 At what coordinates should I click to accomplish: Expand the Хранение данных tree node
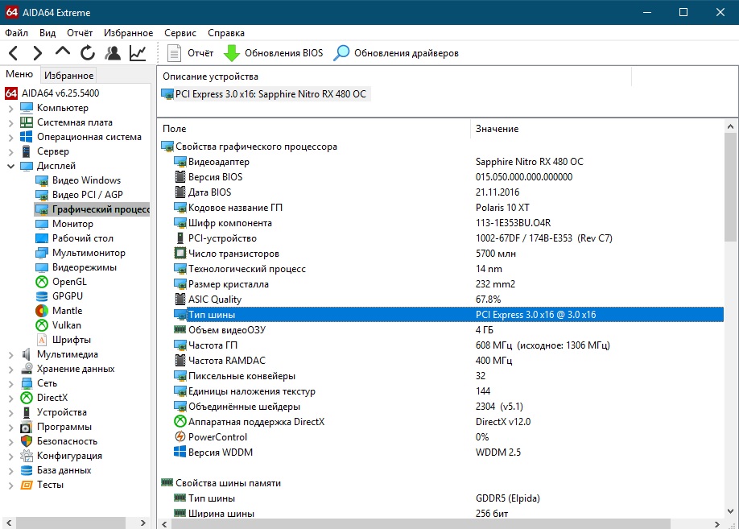[x=10, y=370]
